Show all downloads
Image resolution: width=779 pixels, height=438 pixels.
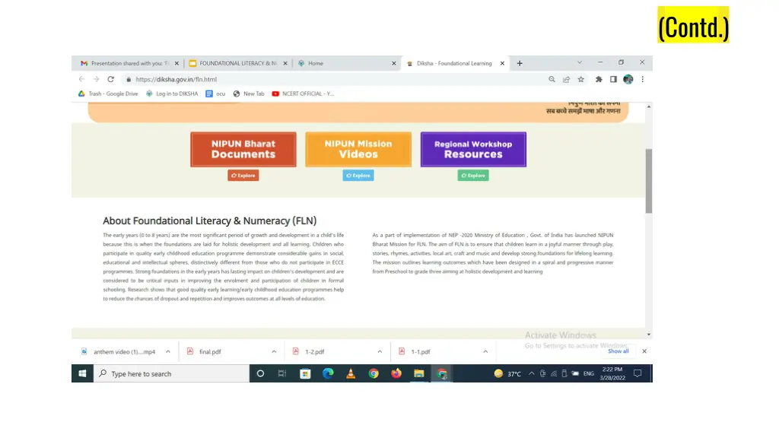618,351
